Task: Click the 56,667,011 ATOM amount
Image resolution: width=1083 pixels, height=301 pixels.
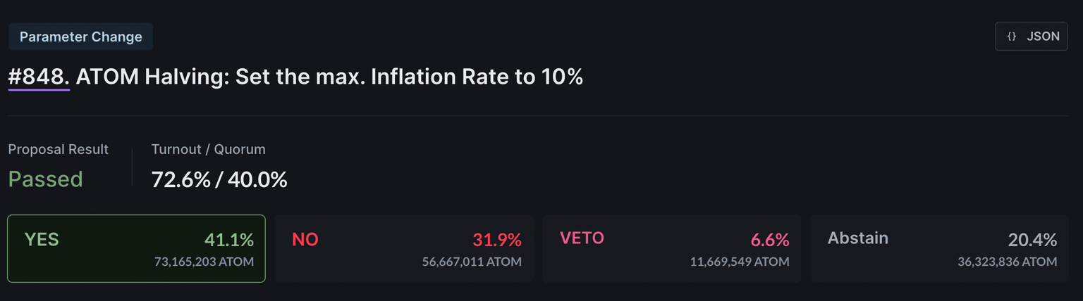Action: tap(472, 262)
